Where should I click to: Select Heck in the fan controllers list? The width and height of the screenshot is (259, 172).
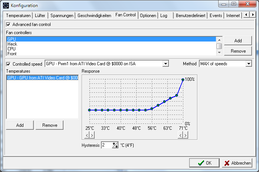pyautogui.click(x=111, y=44)
